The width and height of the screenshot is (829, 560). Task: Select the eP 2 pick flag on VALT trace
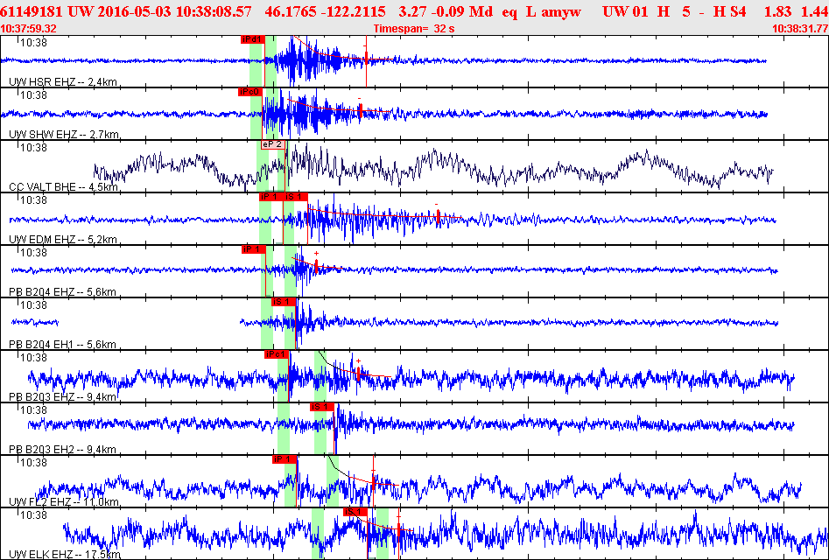tap(273, 144)
